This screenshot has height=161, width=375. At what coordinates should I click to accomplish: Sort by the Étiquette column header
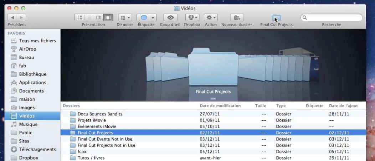(x=314, y=106)
